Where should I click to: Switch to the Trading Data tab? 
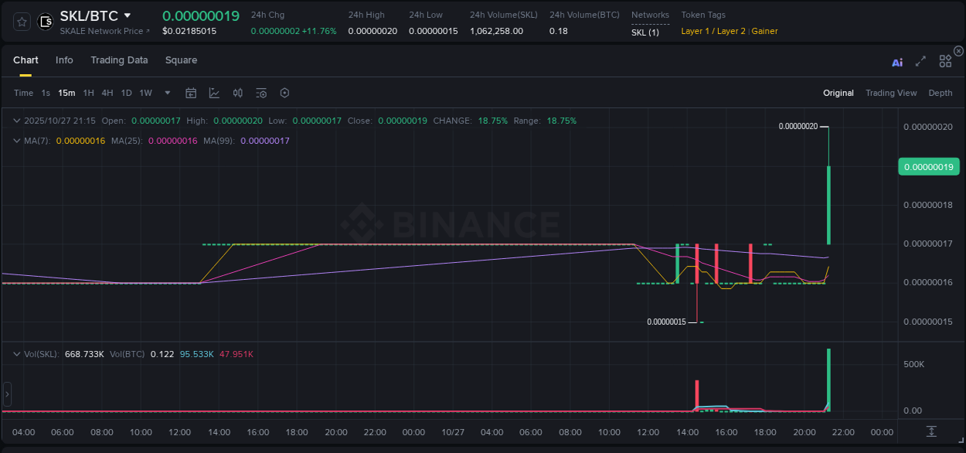[119, 60]
